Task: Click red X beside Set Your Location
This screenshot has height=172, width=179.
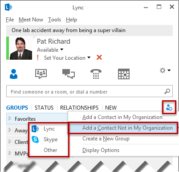Action: (x=99, y=57)
